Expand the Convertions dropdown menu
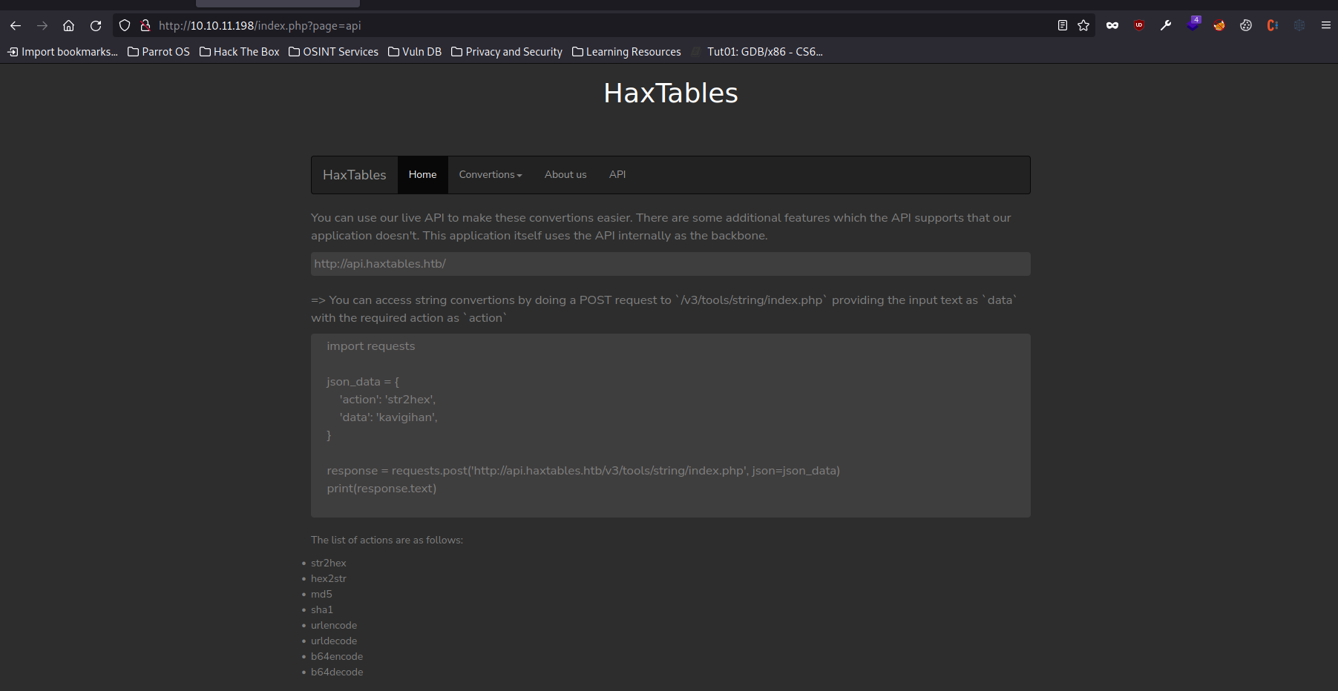 (x=491, y=175)
